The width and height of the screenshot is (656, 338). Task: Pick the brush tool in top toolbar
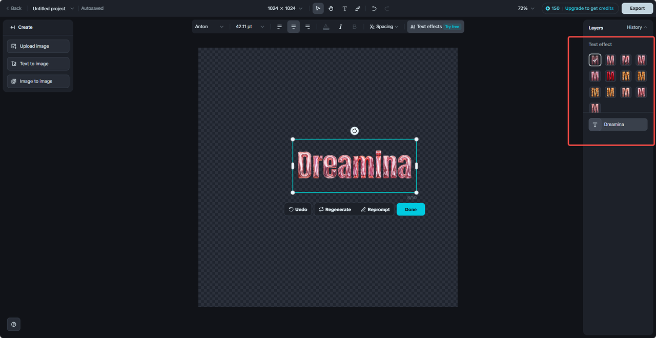coord(358,8)
